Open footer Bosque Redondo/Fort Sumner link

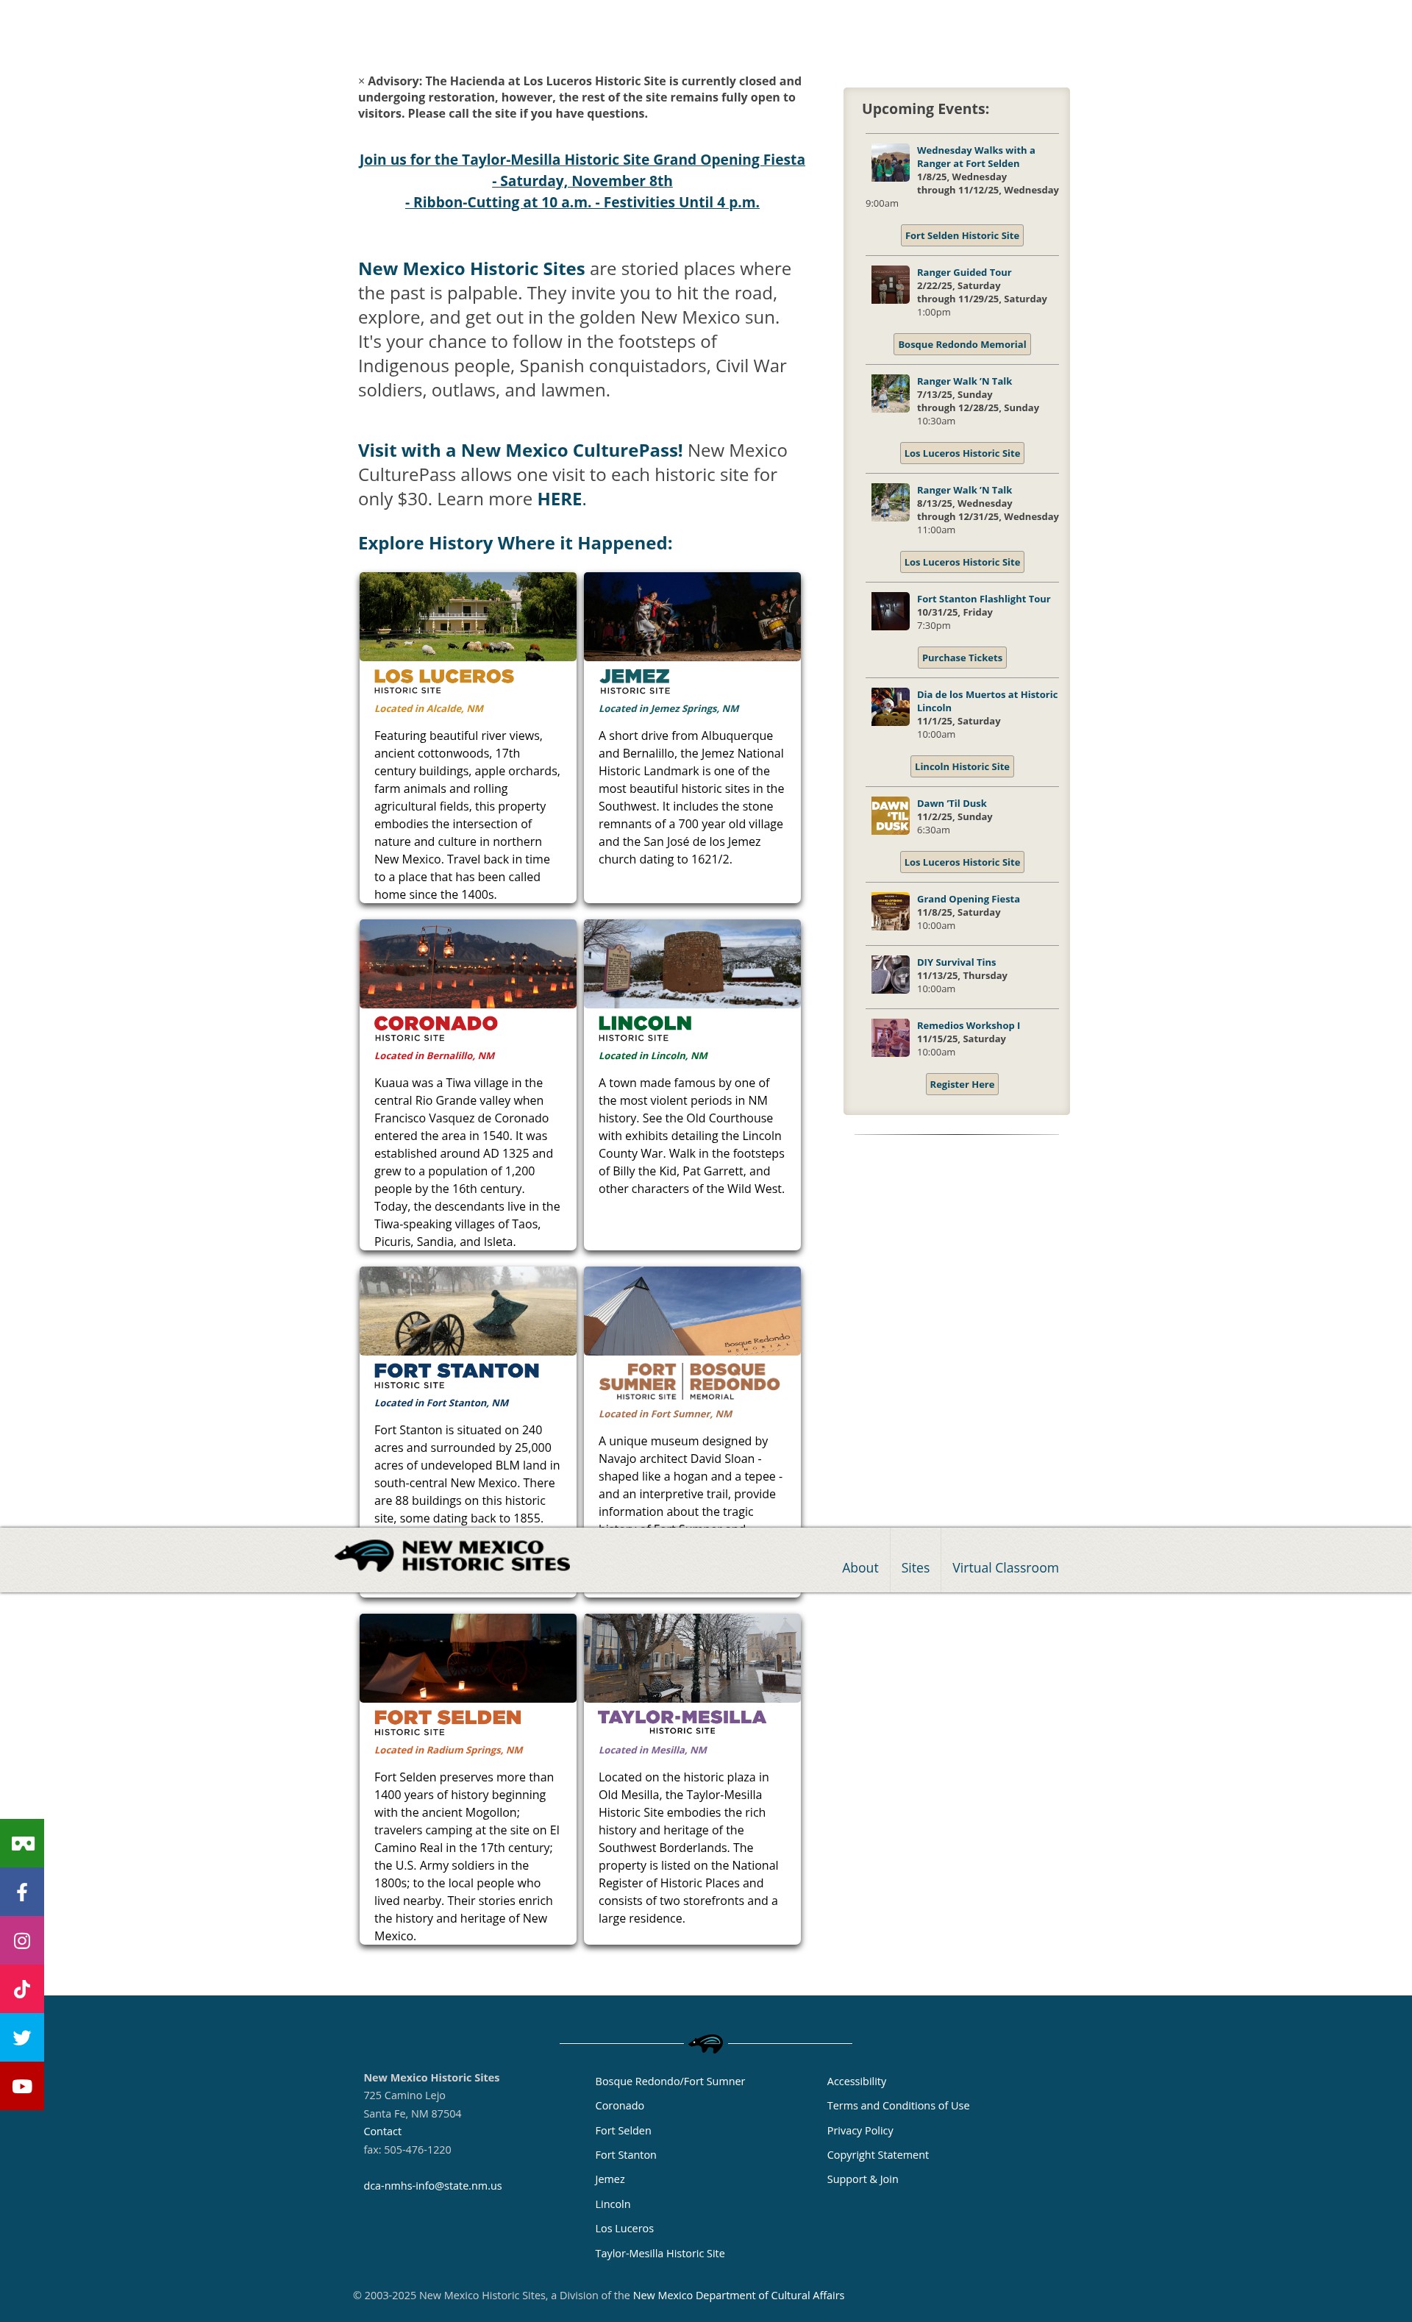670,2081
